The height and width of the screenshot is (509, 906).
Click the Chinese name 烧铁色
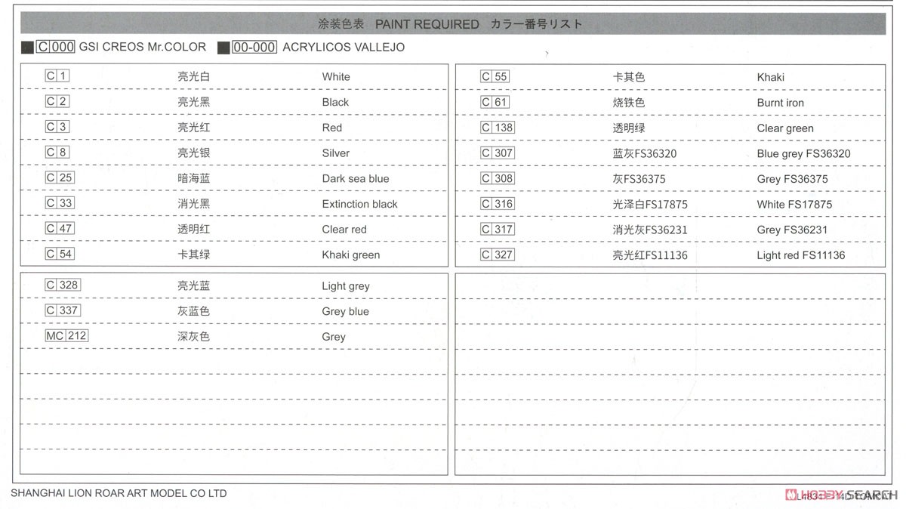(x=629, y=103)
